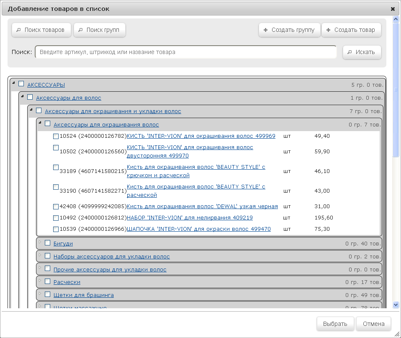401x338 pixels.
Task: Open 'Аксессуары для волос' link
Action: [69, 98]
